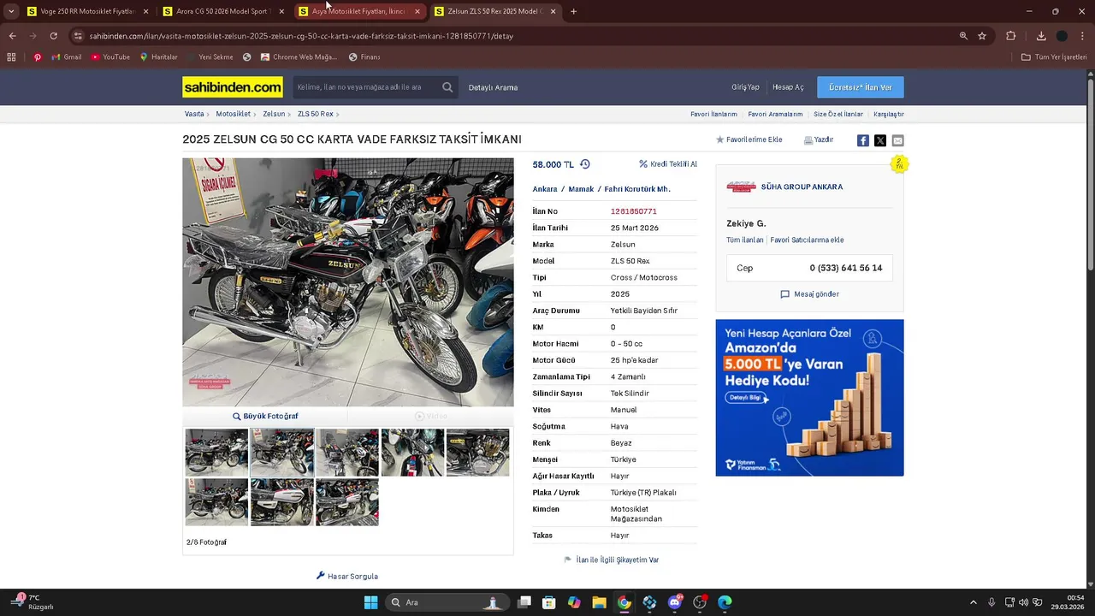Open Tüm İlanları of seller
Viewport: 1095px width, 616px height.
(x=744, y=240)
